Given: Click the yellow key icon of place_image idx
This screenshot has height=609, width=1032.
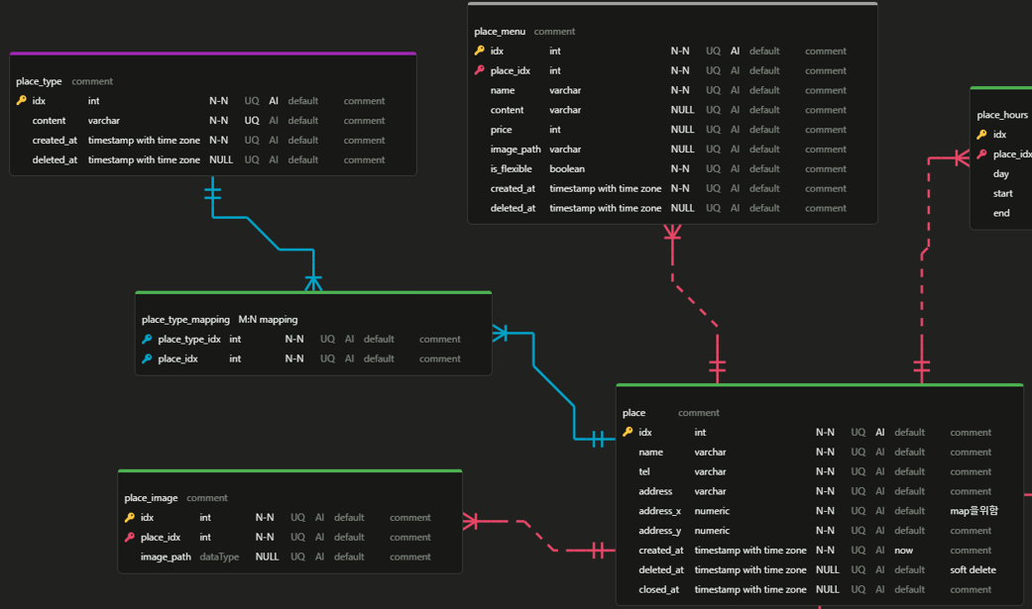Looking at the screenshot, I should [130, 518].
